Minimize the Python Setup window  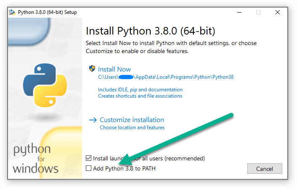coord(239,12)
